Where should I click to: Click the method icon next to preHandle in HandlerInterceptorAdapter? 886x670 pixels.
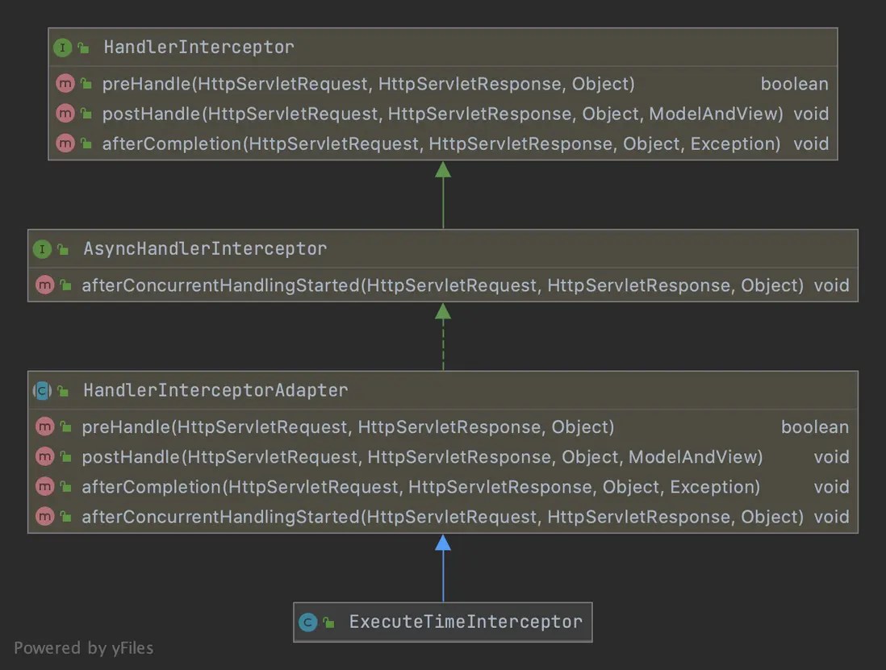point(44,427)
